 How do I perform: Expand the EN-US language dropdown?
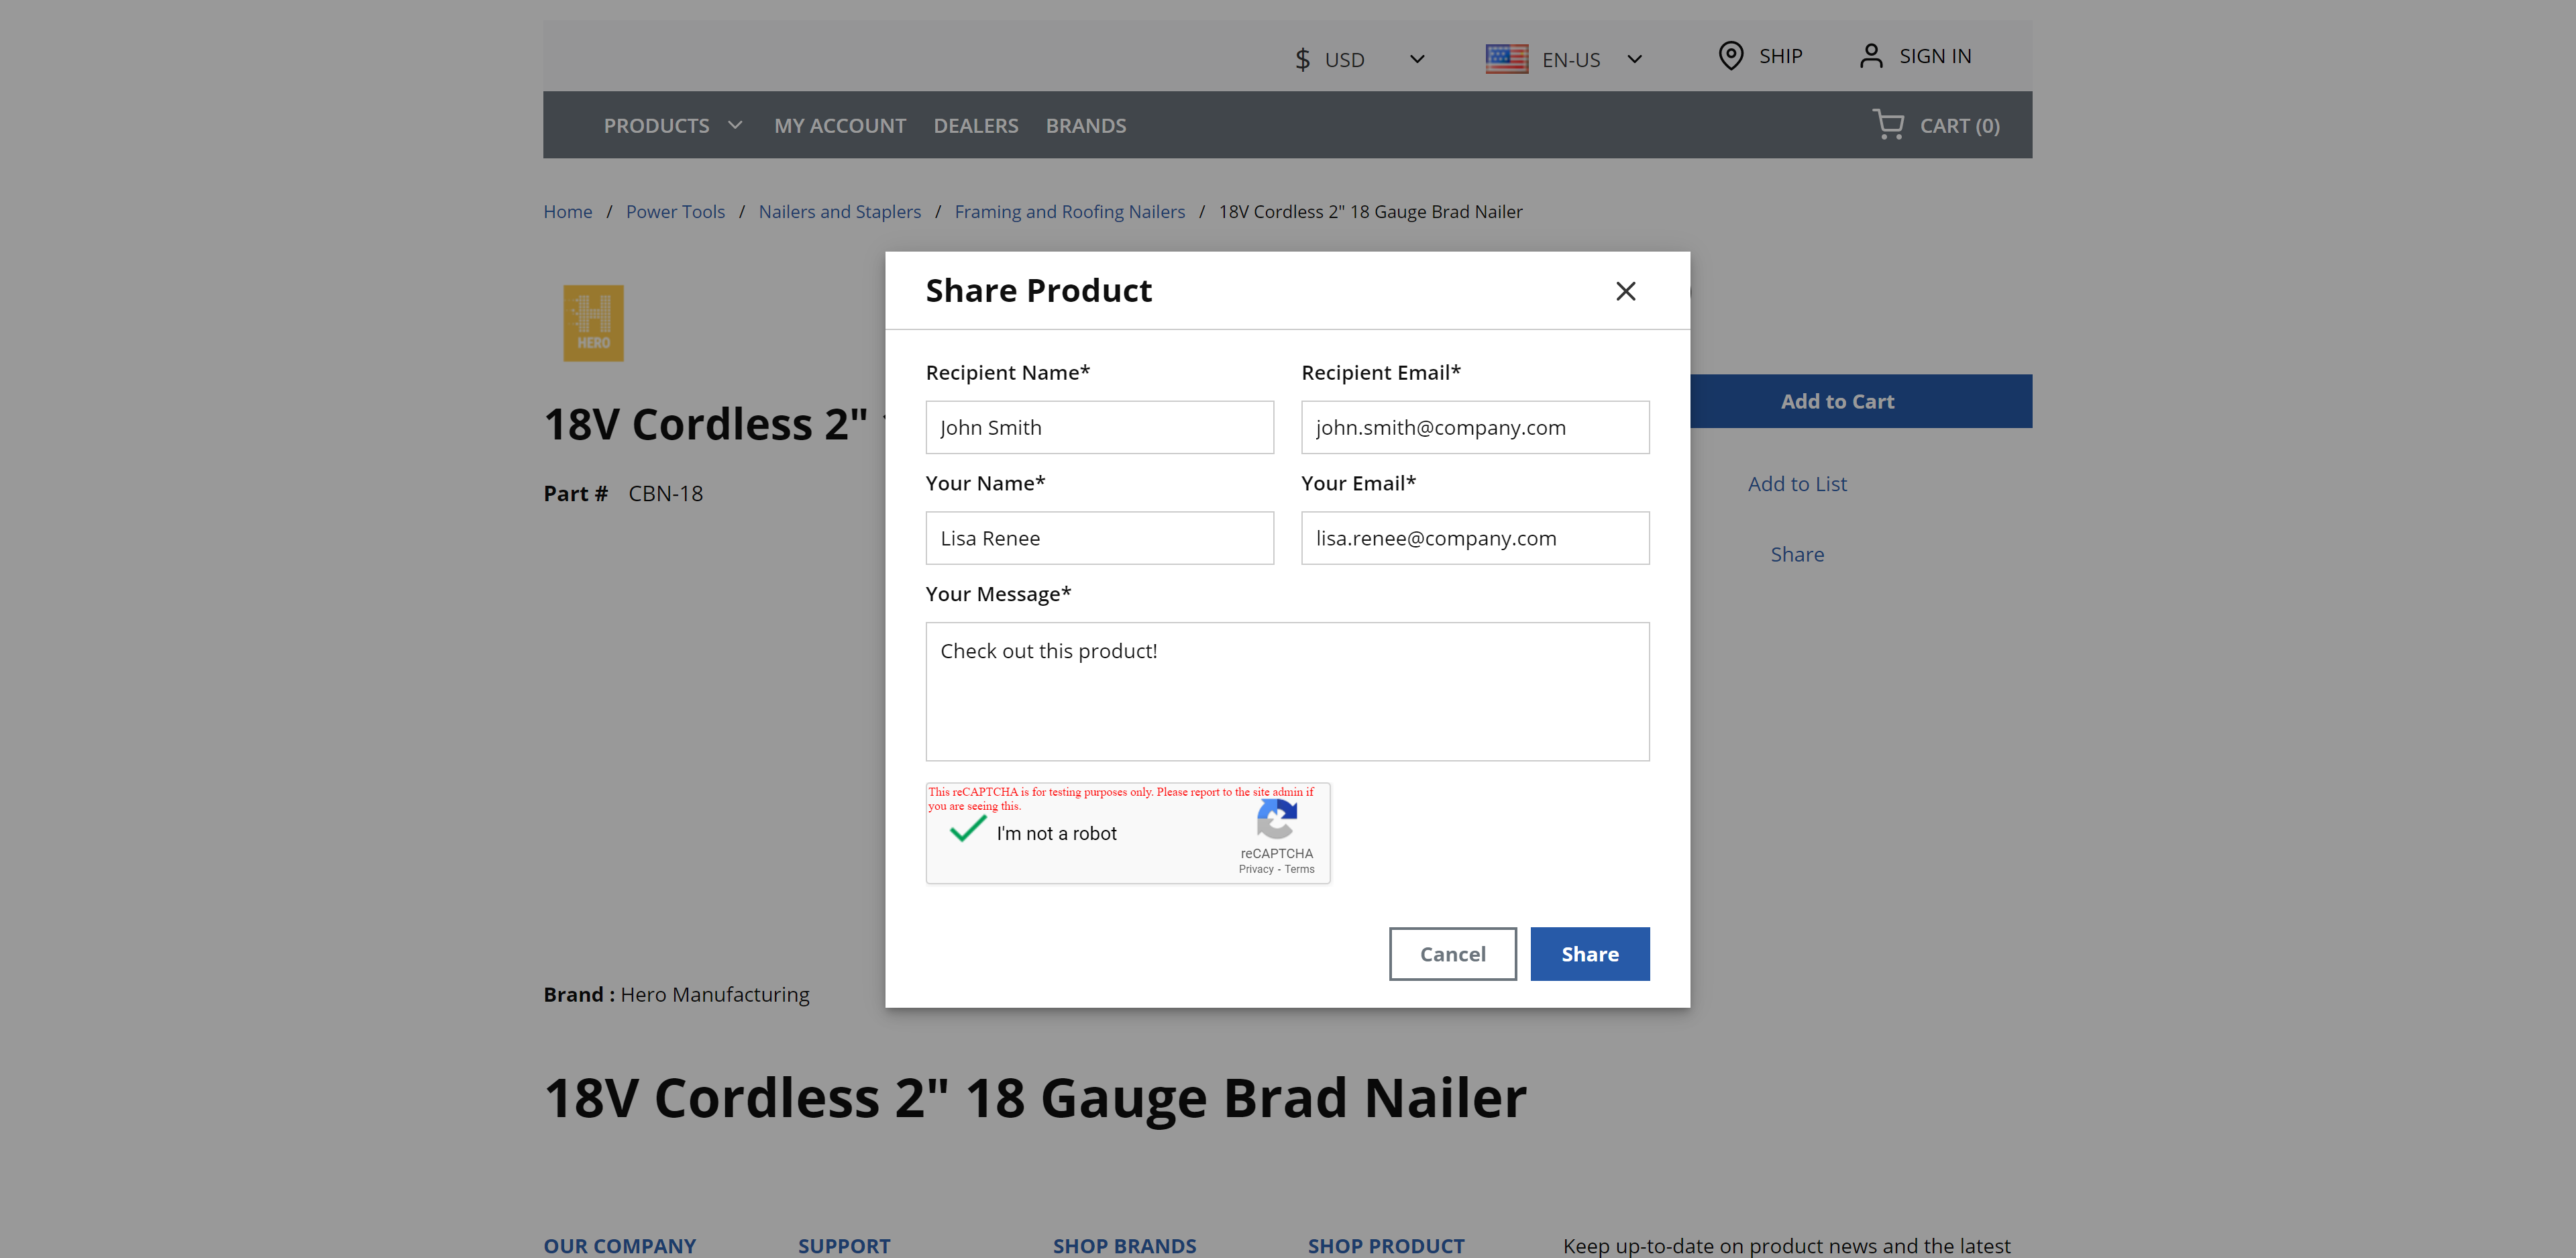pyautogui.click(x=1634, y=59)
